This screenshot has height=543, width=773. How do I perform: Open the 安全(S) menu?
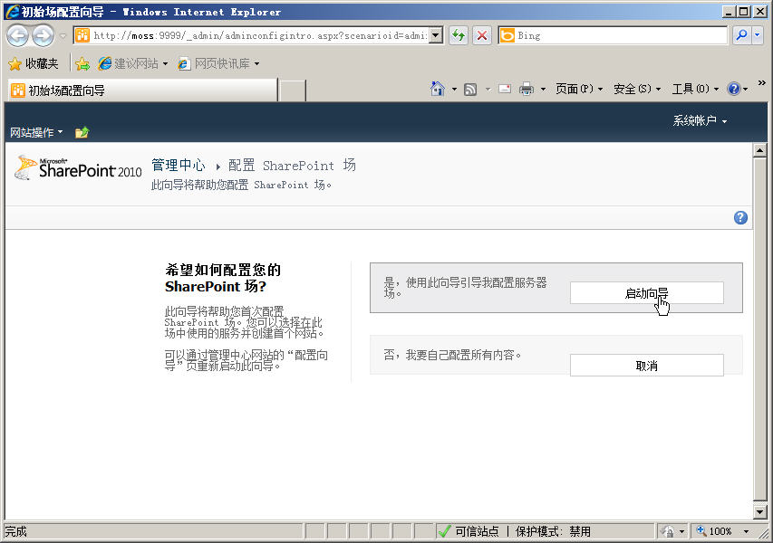636,89
